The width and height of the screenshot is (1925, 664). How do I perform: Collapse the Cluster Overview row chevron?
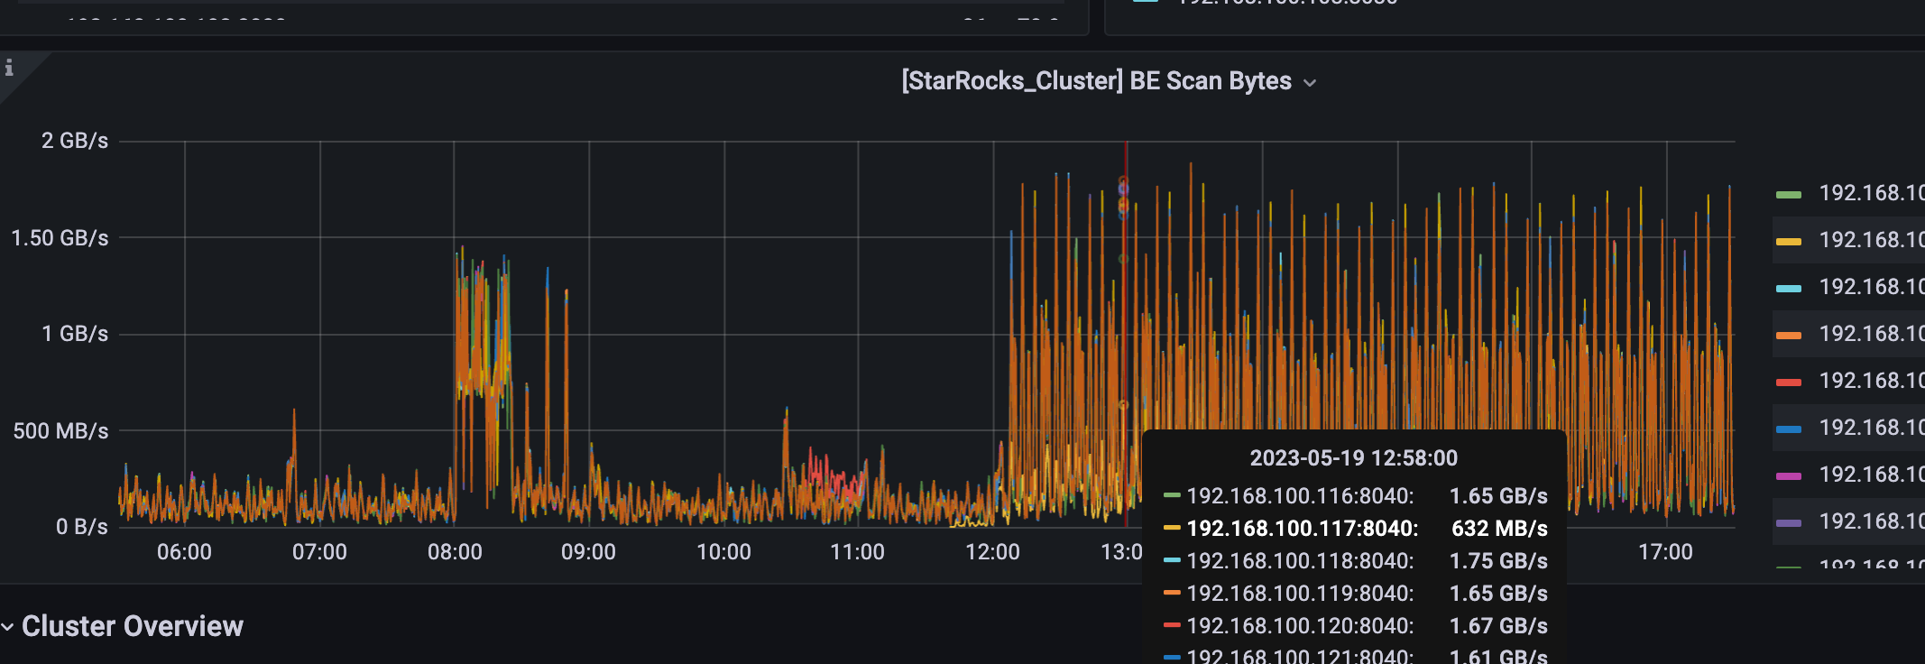click(8, 626)
